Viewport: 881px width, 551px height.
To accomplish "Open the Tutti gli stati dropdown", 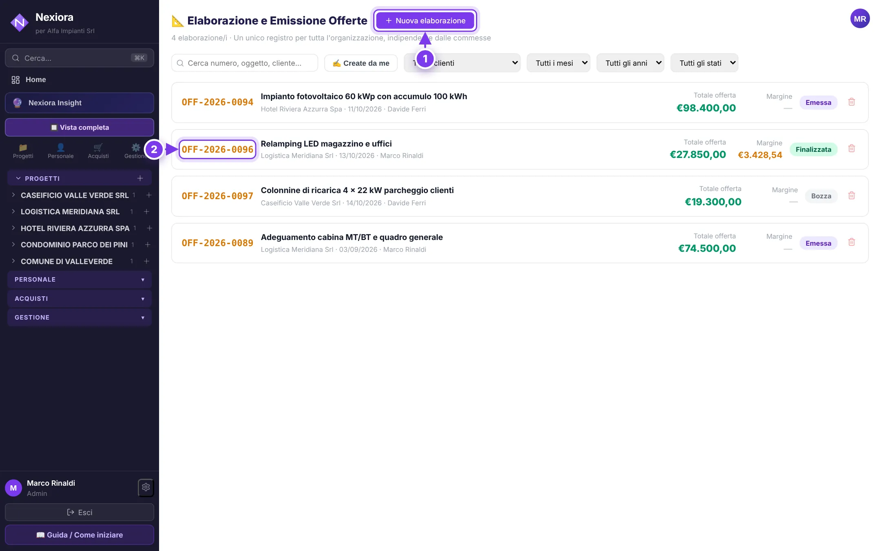I will click(704, 63).
